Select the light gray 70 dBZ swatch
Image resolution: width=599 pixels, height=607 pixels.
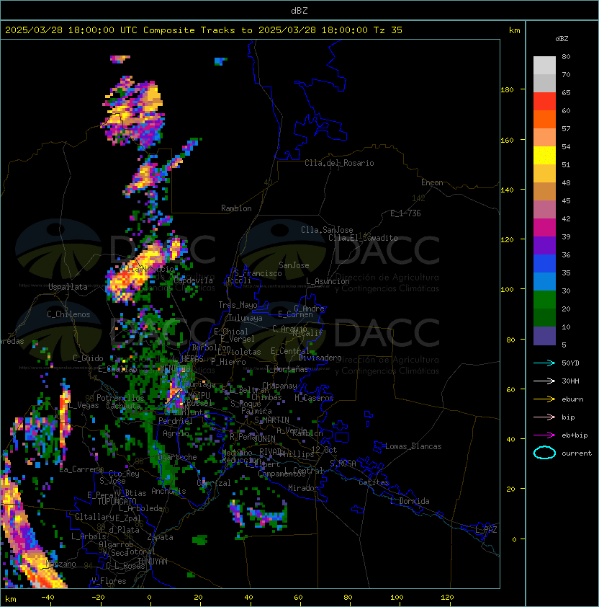point(544,66)
